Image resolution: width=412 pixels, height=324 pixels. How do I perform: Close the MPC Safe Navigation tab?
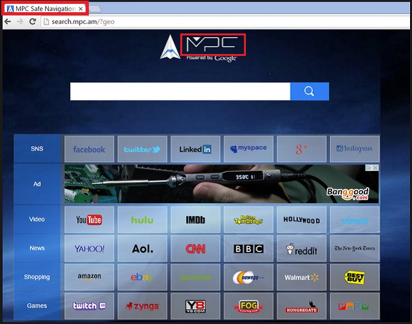point(81,9)
